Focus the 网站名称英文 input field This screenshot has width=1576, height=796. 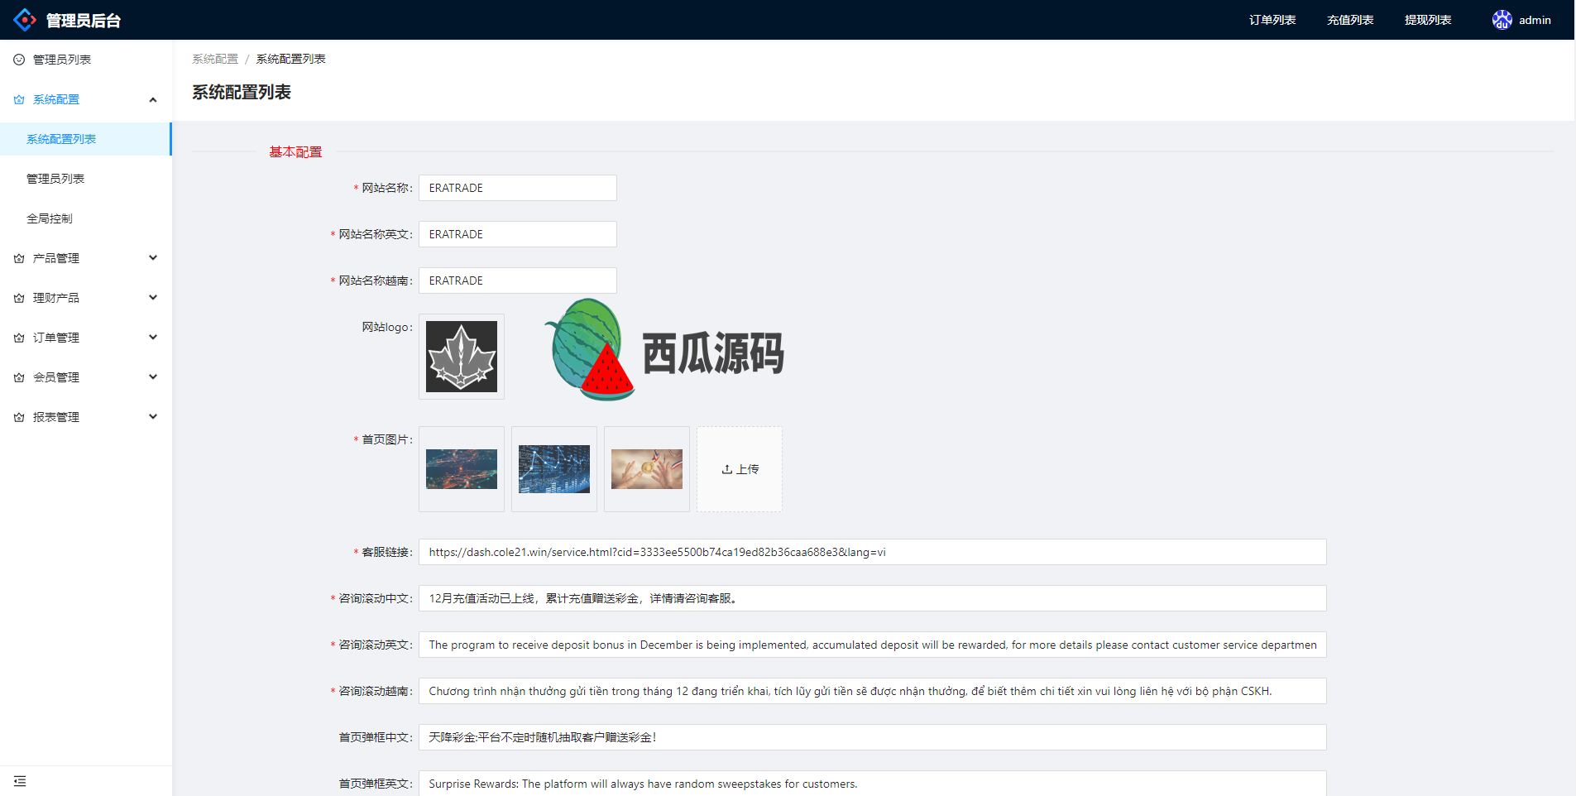click(x=518, y=234)
